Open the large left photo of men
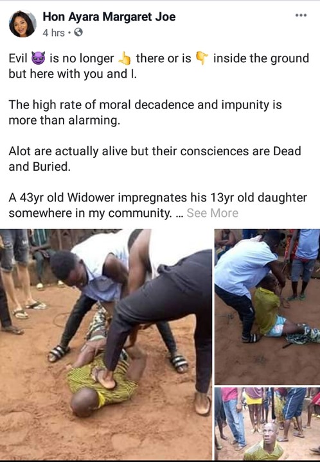Viewport: 320px width, 462px height. [106, 344]
